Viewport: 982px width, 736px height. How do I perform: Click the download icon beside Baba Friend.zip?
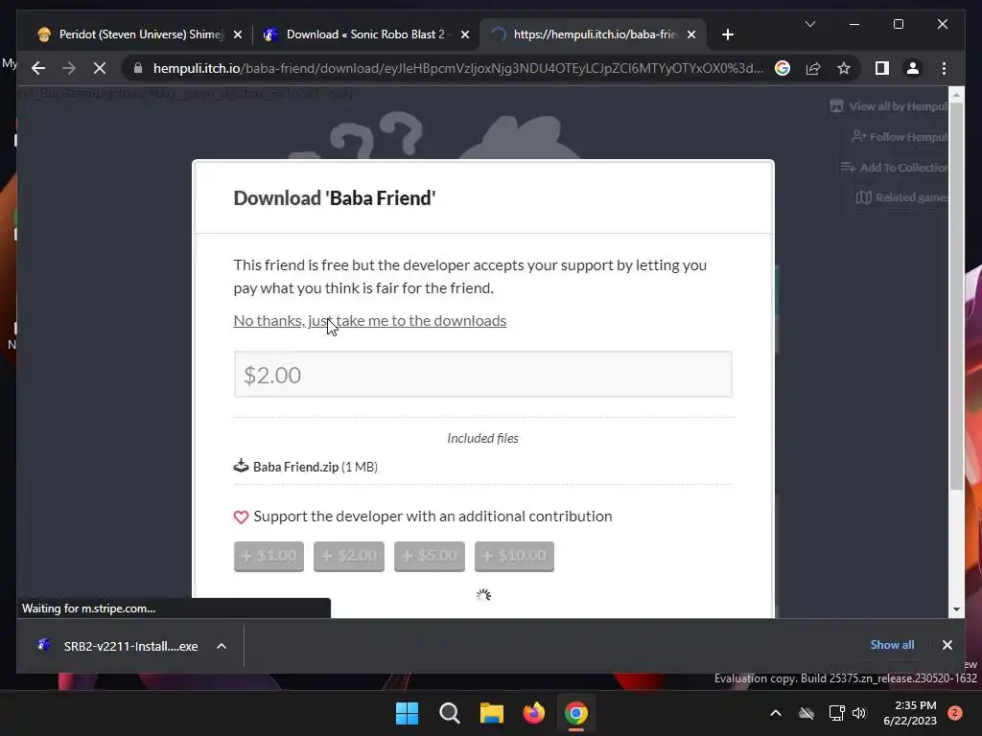[x=241, y=466]
